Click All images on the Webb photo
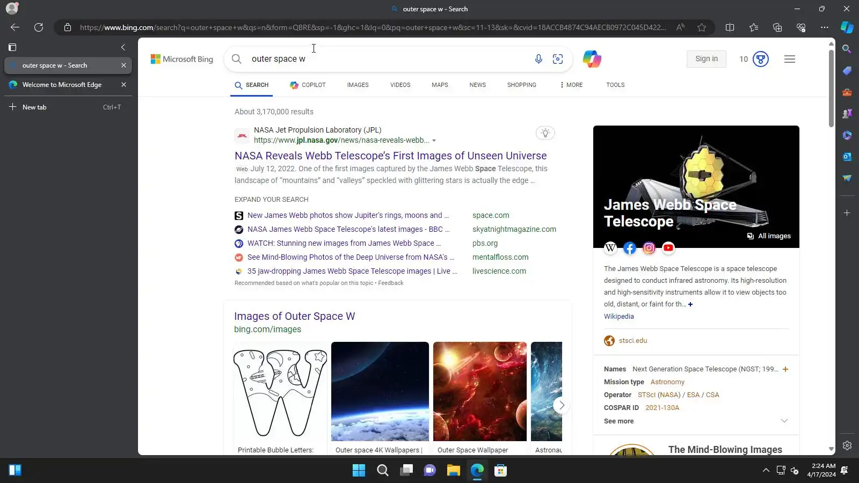 pyautogui.click(x=769, y=236)
